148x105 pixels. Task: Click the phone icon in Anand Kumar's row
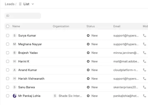point(144,70)
